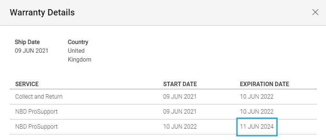Click the EXPIRATION DATE column header
The width and height of the screenshot is (326, 140).
tap(264, 84)
